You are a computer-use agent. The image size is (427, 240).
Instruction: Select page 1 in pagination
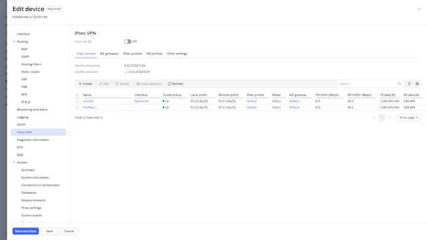pos(382,117)
